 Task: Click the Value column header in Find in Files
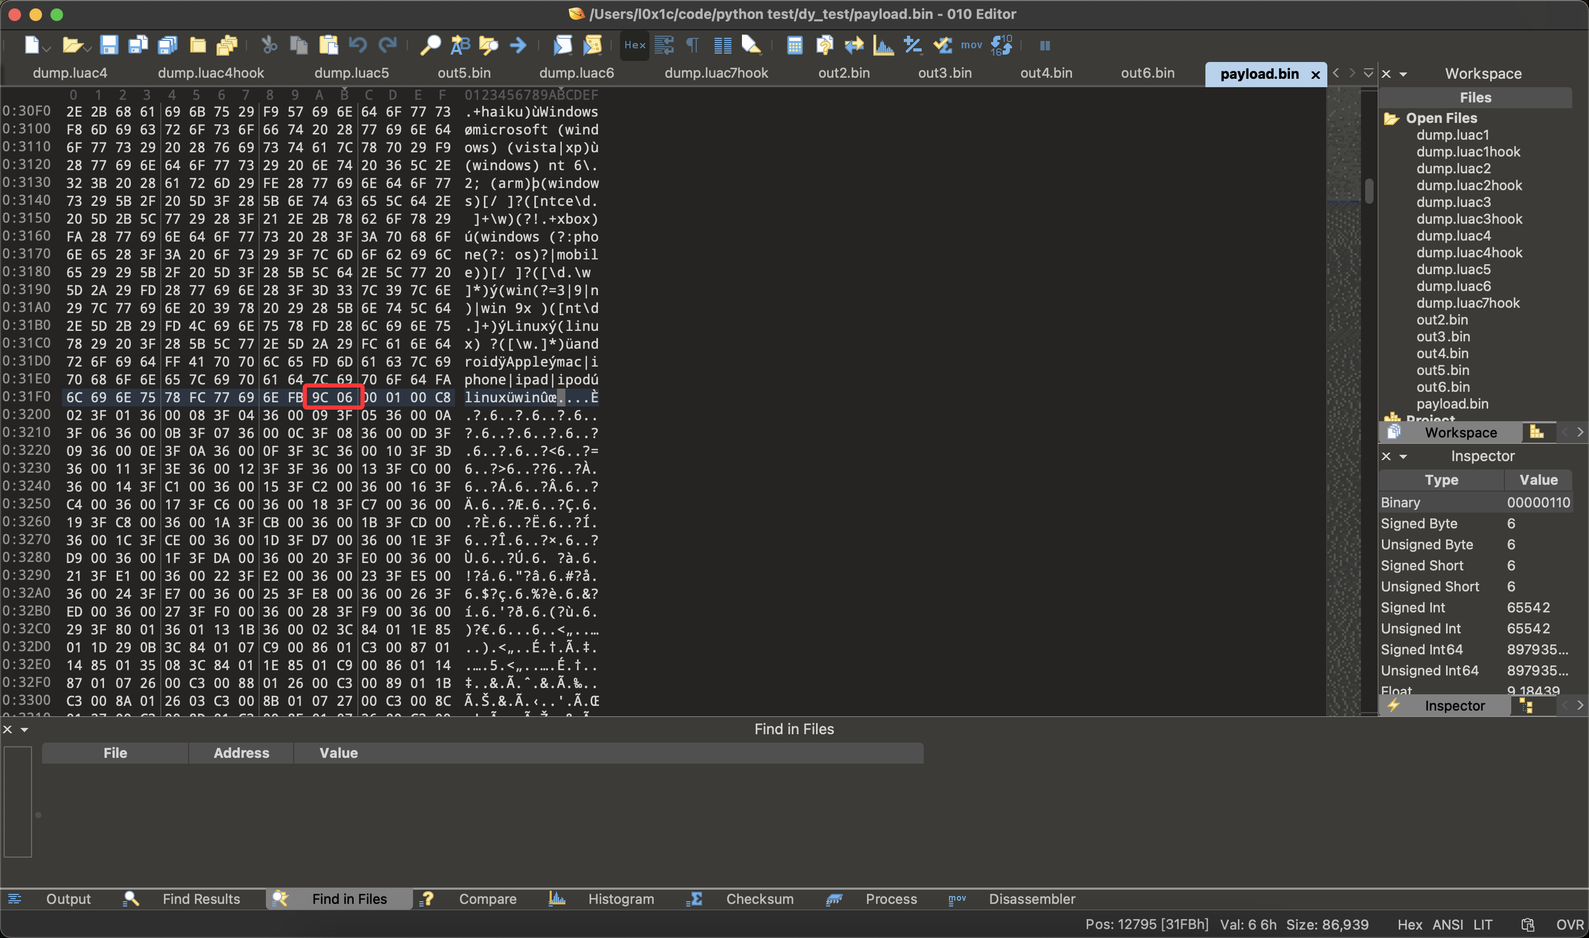(x=338, y=753)
